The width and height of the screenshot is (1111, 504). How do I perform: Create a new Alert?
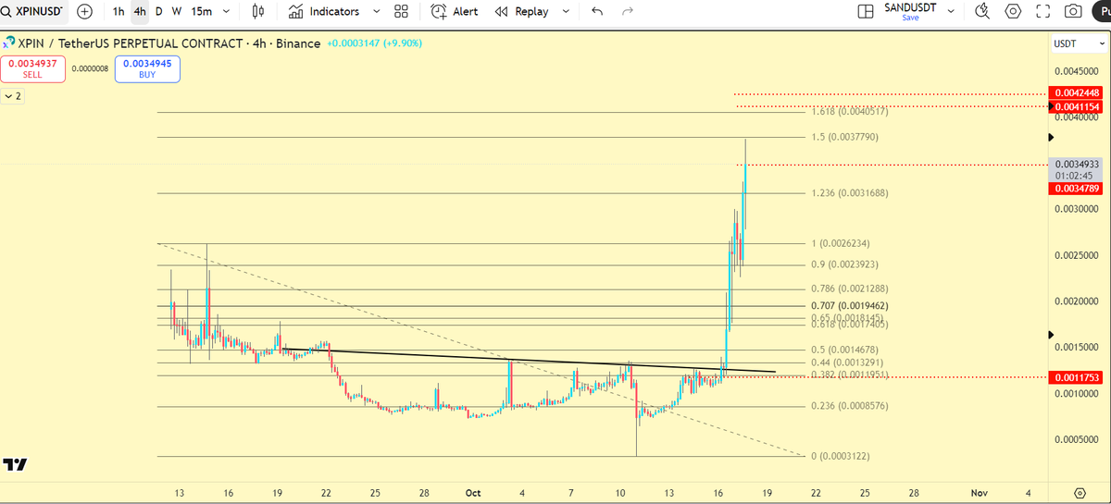(456, 11)
